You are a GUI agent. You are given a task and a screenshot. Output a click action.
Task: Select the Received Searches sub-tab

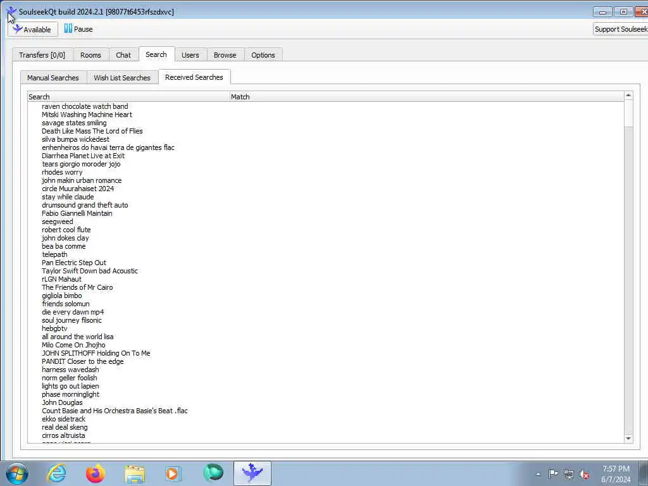click(194, 77)
